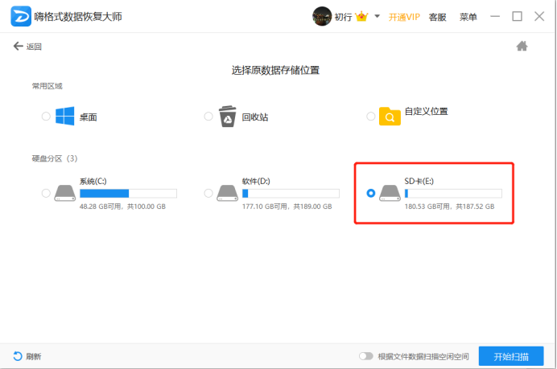557x369 pixels.
Task: Open the user avatar profile picture
Action: click(322, 16)
